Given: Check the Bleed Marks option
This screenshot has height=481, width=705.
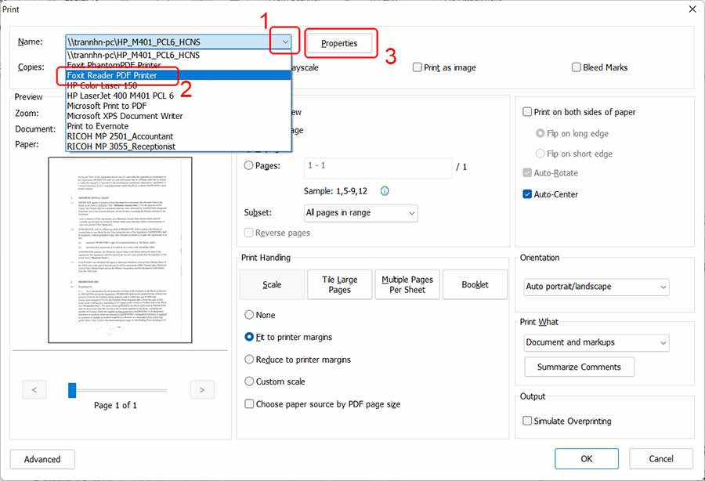Looking at the screenshot, I should coord(574,67).
